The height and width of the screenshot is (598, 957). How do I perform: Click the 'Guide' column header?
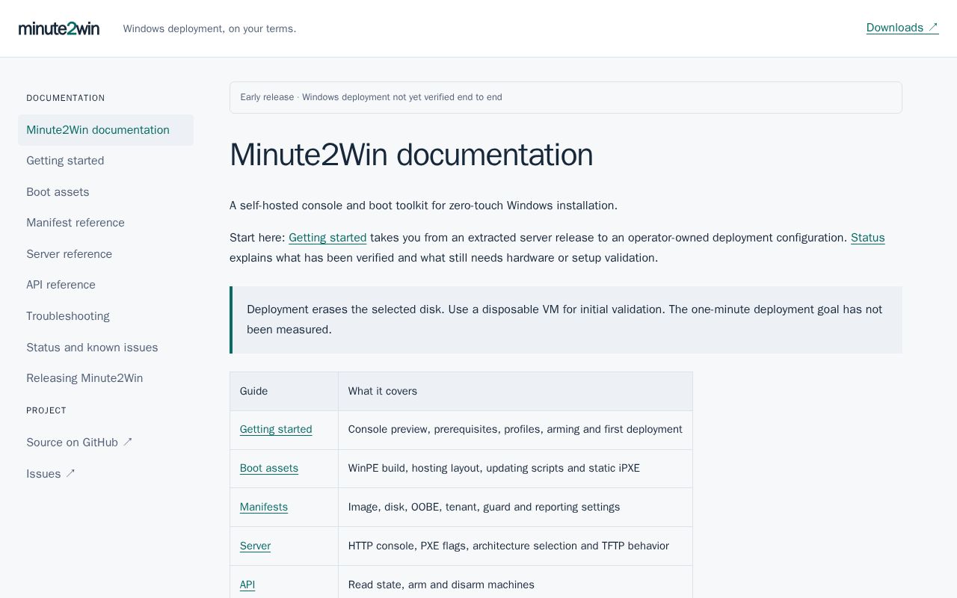pos(284,391)
